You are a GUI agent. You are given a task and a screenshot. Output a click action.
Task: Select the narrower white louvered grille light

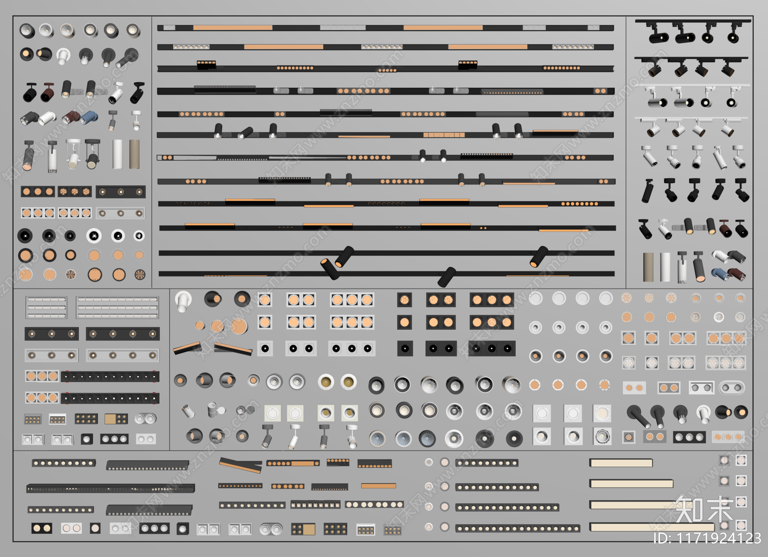46,307
